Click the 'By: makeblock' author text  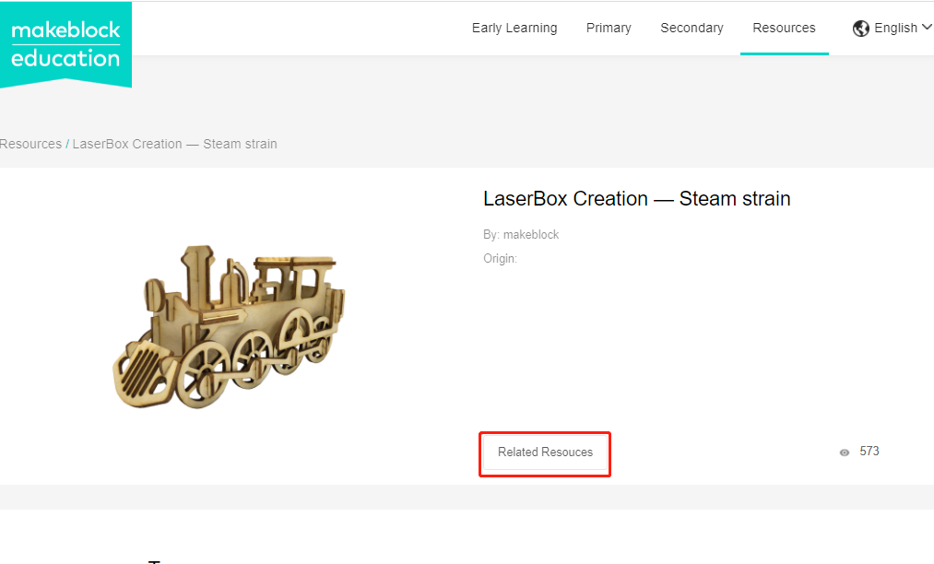click(521, 235)
